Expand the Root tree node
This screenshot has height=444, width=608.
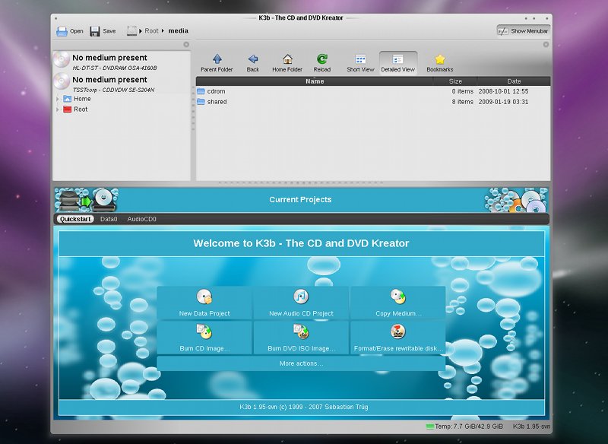click(x=58, y=109)
